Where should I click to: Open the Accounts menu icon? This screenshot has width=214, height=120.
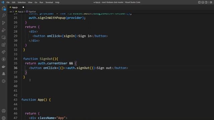coord(4,111)
